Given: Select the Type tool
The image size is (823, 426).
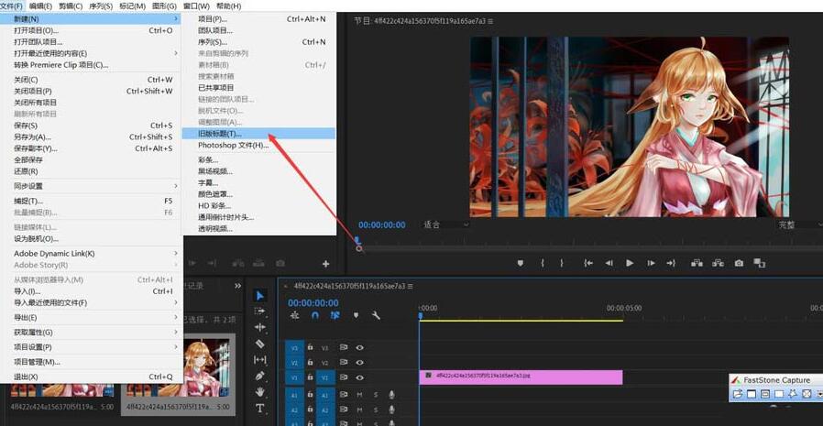Looking at the screenshot, I should click(x=260, y=409).
